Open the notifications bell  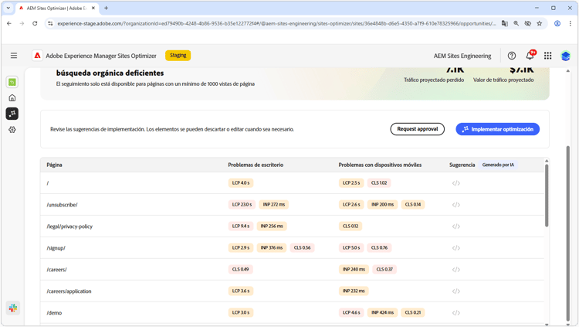click(530, 56)
